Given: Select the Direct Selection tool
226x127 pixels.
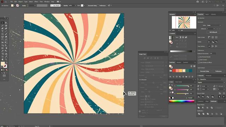Looking at the screenshot, I should [6, 23].
